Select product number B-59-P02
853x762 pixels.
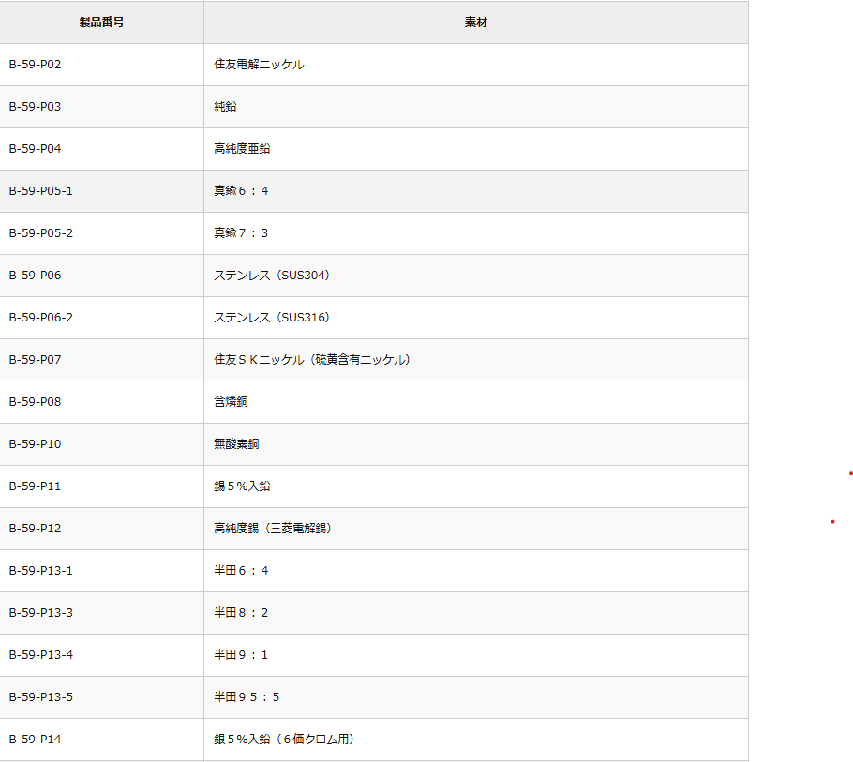tap(35, 65)
